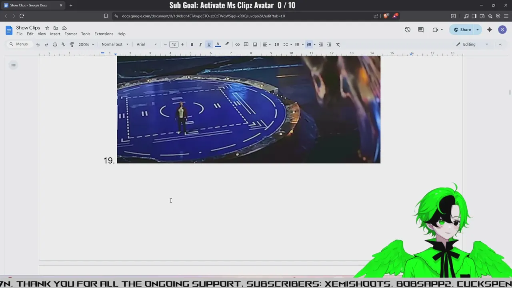The height and width of the screenshot is (288, 512).
Task: Click the Show Clips document title
Action: [x=28, y=28]
